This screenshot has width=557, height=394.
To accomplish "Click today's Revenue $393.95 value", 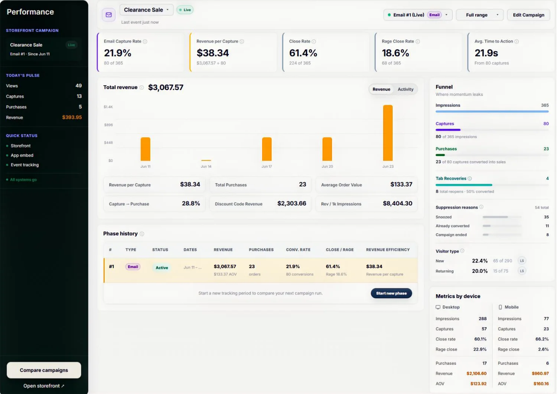I will (72, 117).
